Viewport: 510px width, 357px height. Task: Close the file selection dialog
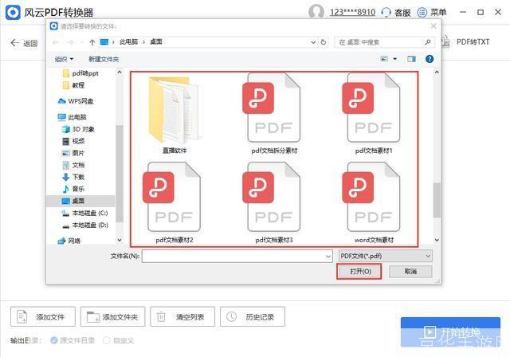tap(433, 26)
